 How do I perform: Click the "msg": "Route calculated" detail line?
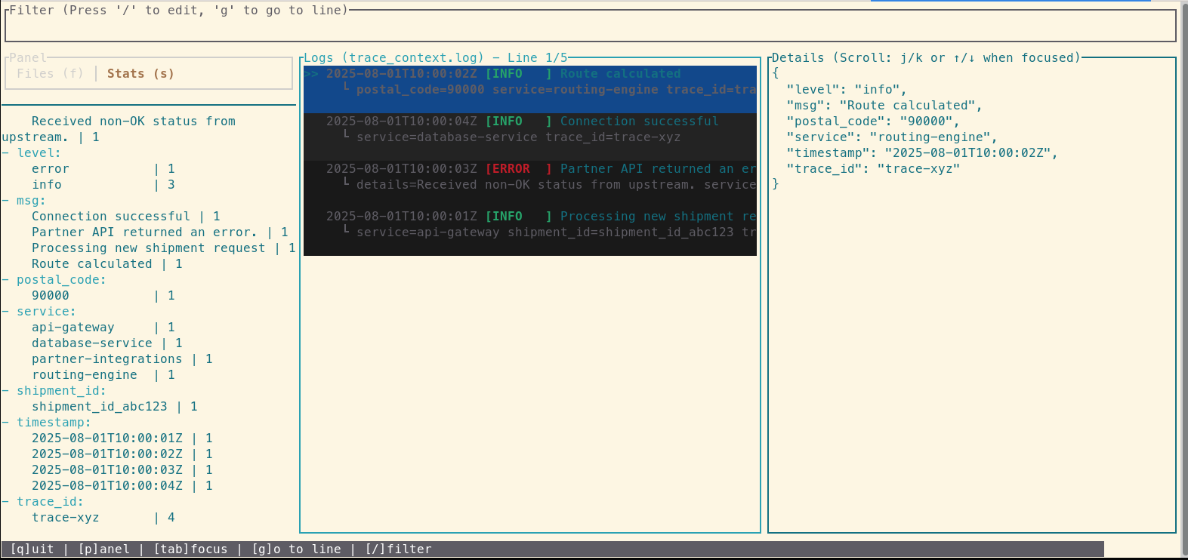[884, 105]
